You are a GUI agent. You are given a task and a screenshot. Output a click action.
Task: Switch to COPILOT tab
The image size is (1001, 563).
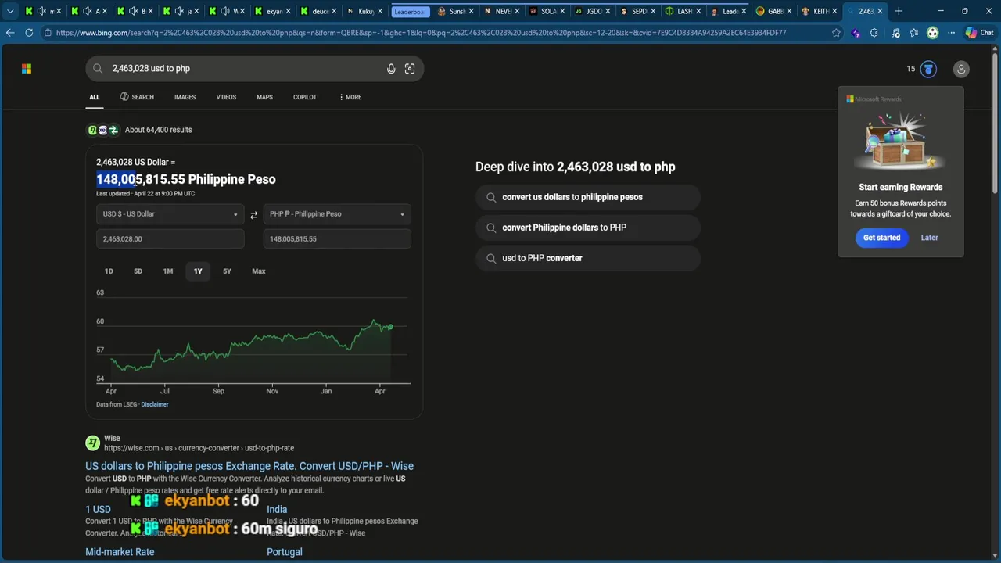coord(305,97)
